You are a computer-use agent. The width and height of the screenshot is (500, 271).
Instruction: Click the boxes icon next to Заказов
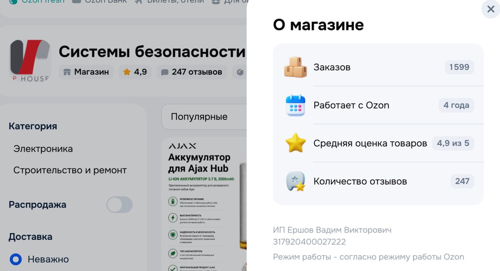(295, 67)
